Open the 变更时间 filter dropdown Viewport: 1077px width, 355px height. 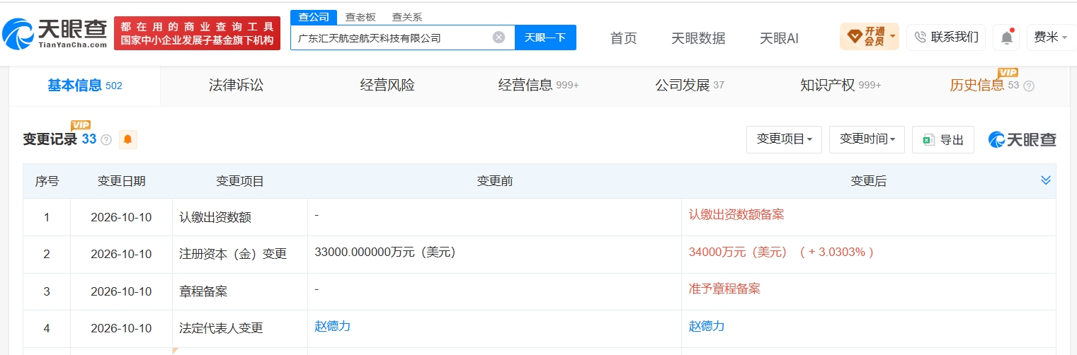tap(867, 139)
